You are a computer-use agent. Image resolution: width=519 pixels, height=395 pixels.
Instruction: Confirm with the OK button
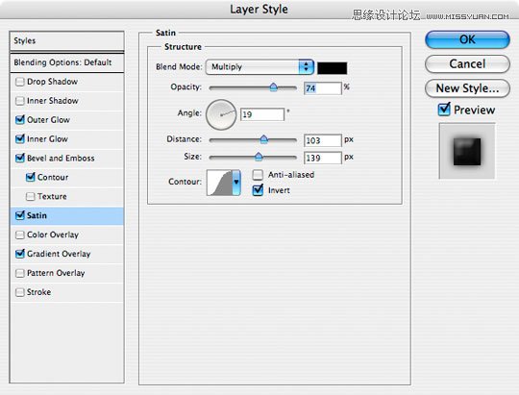(x=467, y=39)
